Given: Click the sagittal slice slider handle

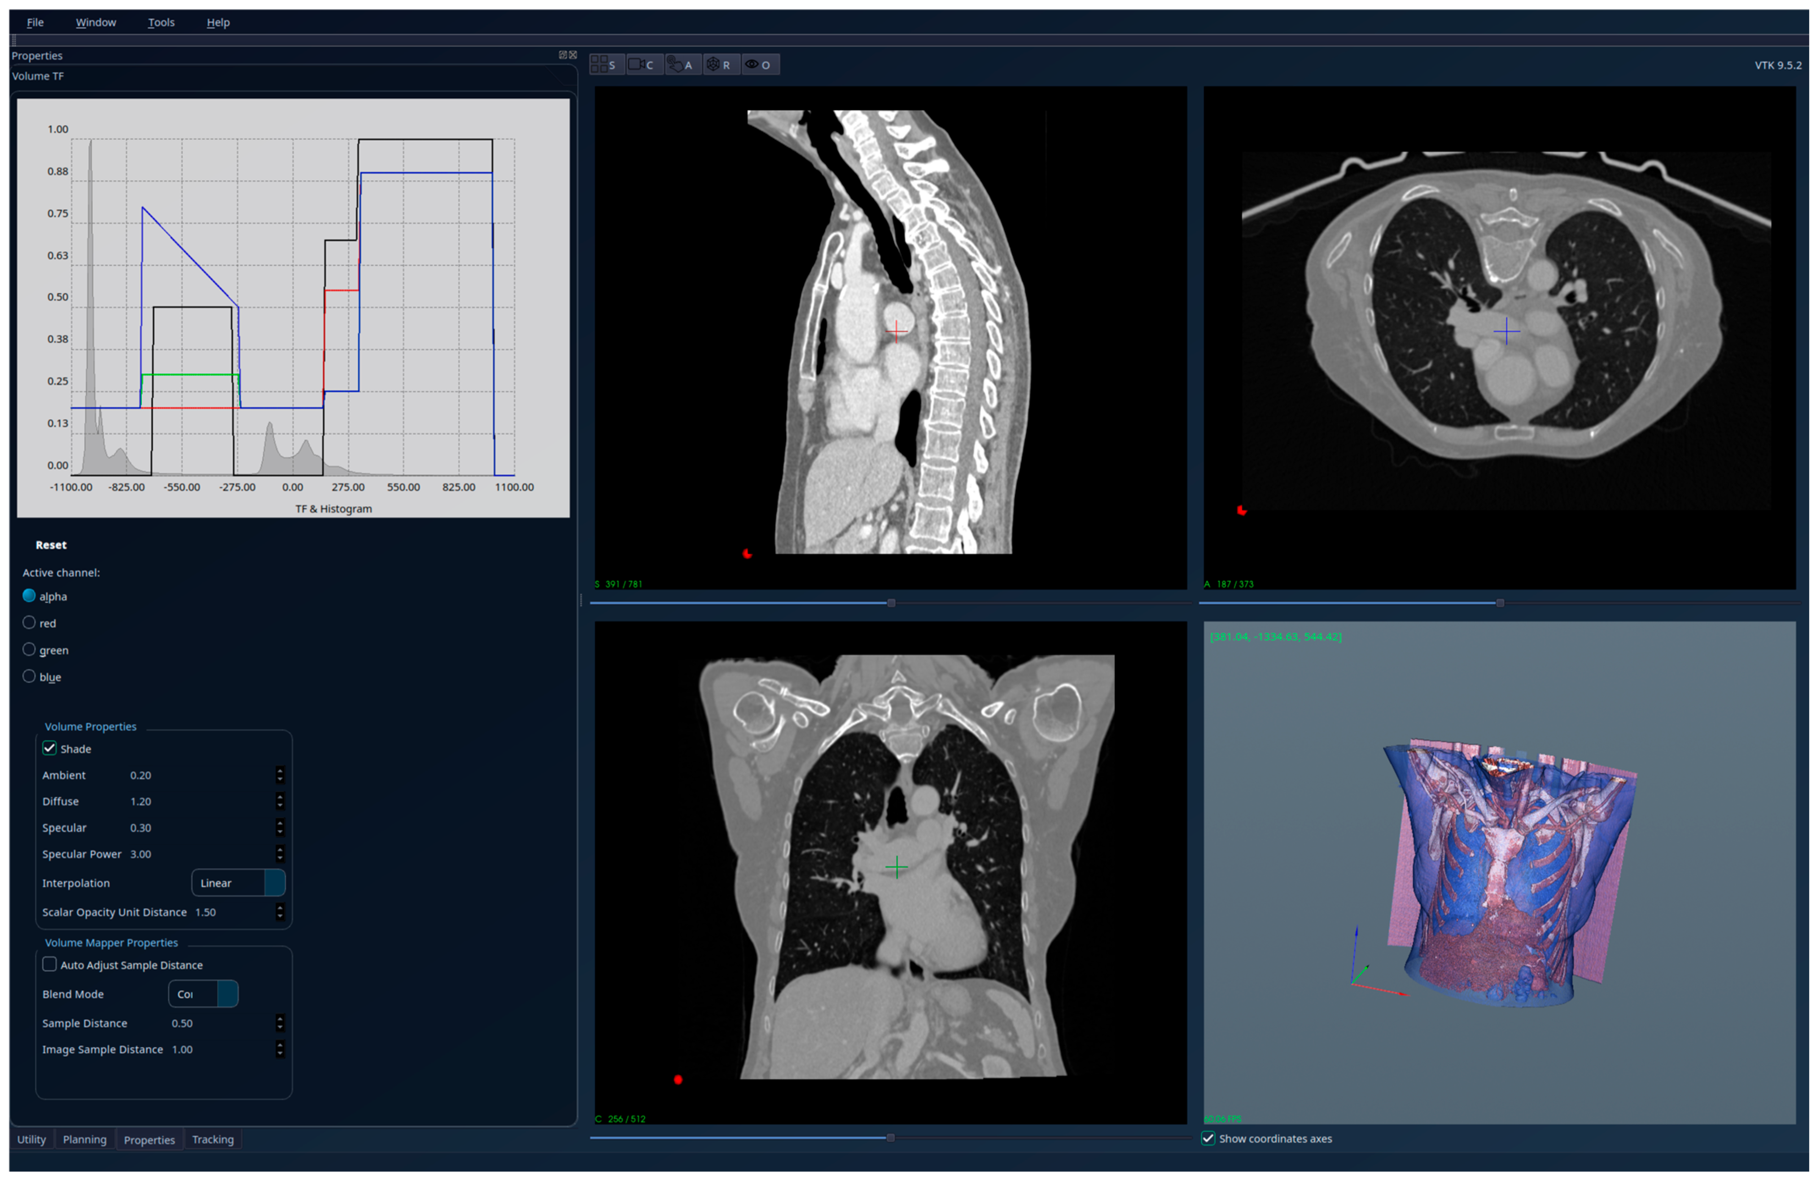Looking at the screenshot, I should coord(891,603).
